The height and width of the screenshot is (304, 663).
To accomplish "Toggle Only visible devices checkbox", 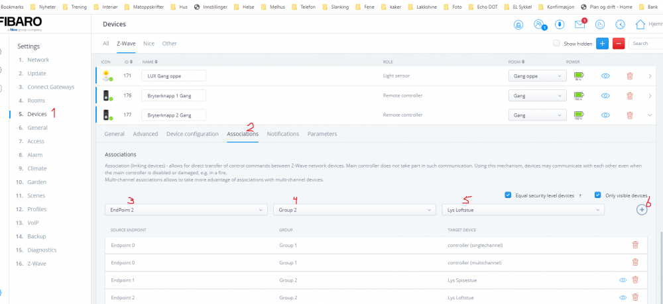I will tap(598, 195).
